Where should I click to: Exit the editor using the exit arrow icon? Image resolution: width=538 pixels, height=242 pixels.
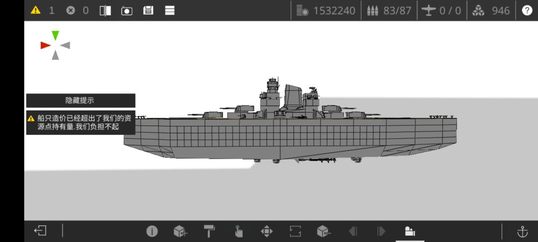[x=40, y=231]
